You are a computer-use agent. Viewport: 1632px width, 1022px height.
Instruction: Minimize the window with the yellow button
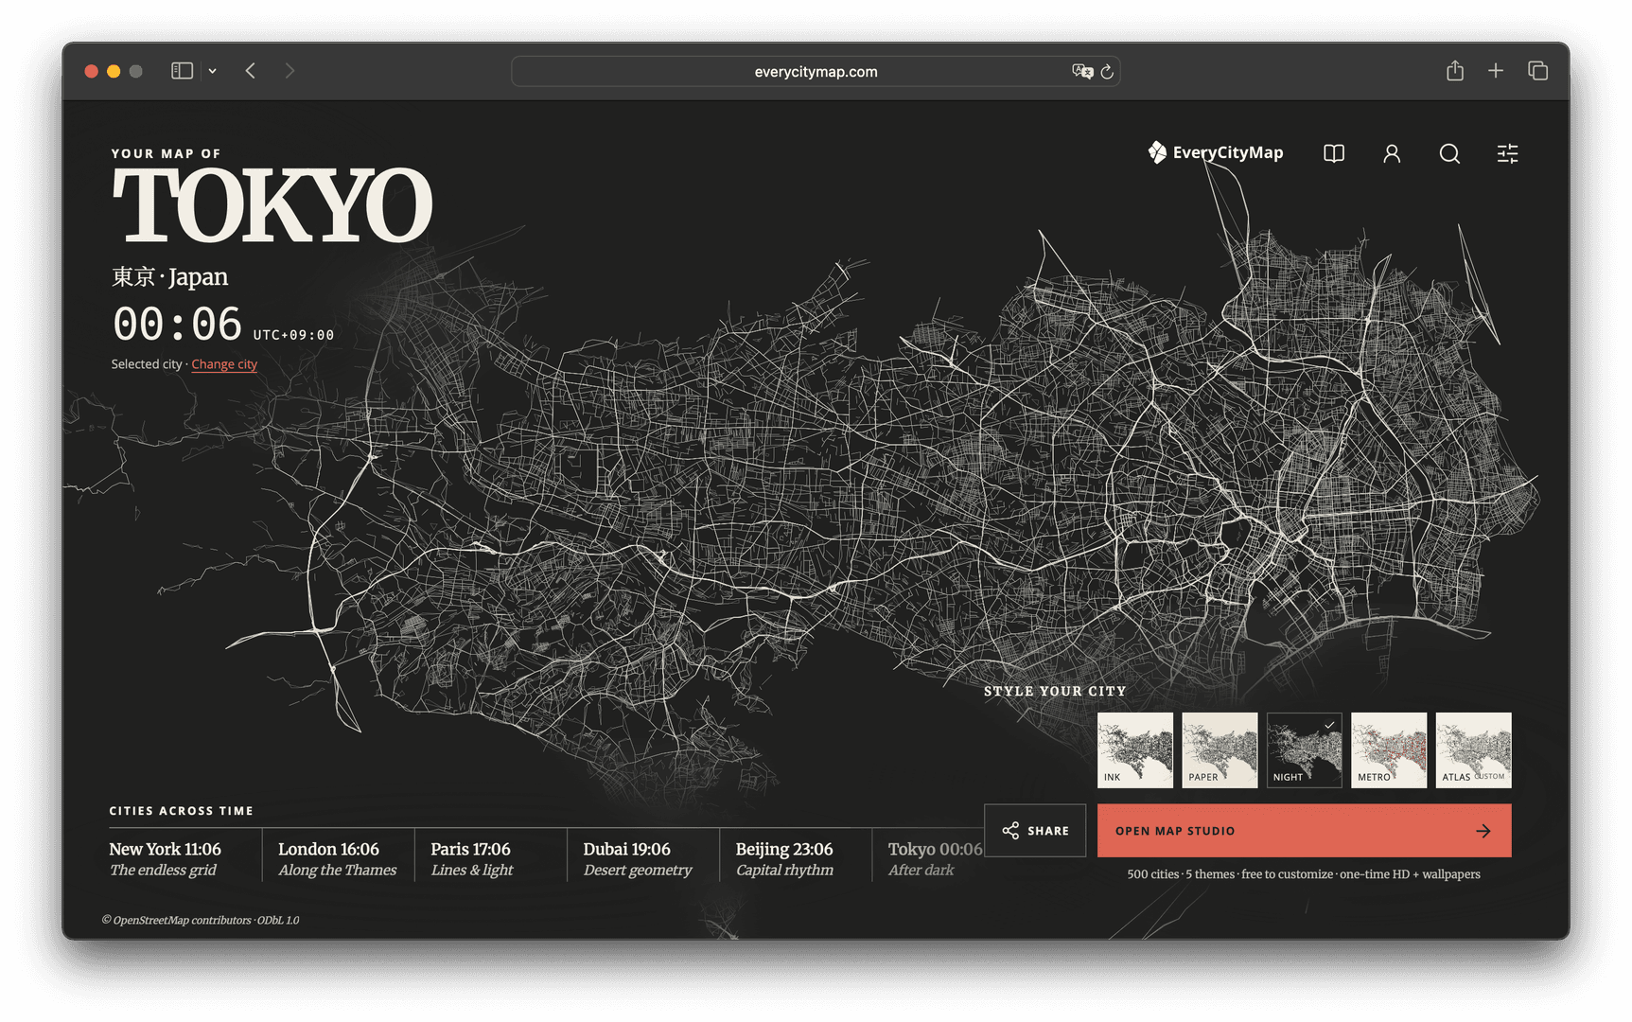[x=114, y=71]
